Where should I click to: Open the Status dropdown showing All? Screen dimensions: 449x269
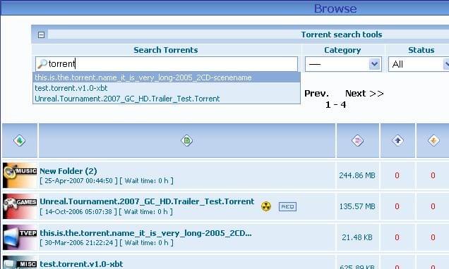pos(419,64)
